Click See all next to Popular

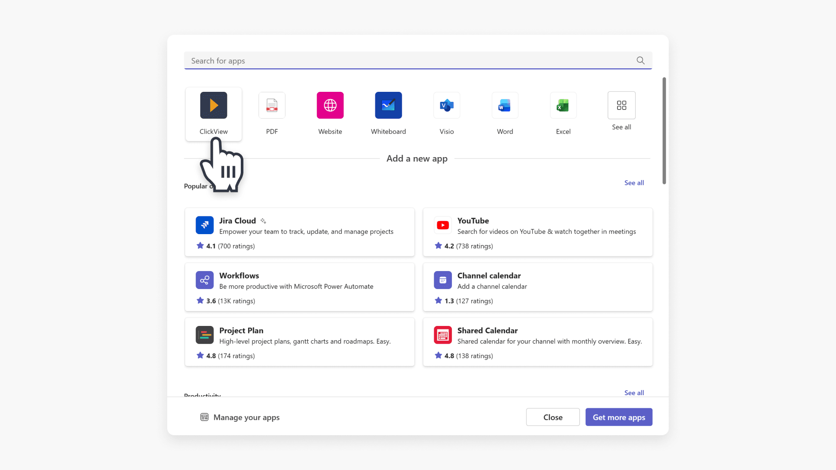click(634, 183)
